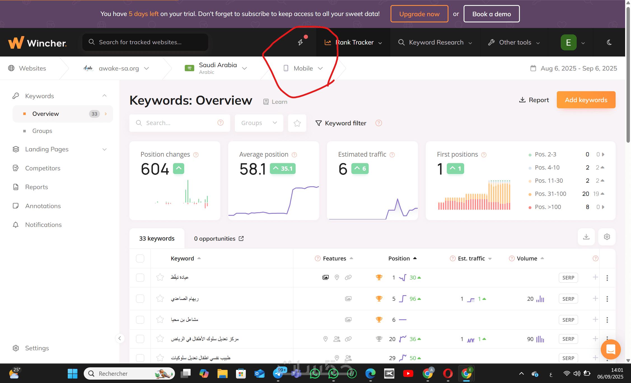This screenshot has height=383, width=631.
Task: Toggle dark mode moon icon
Action: point(609,43)
